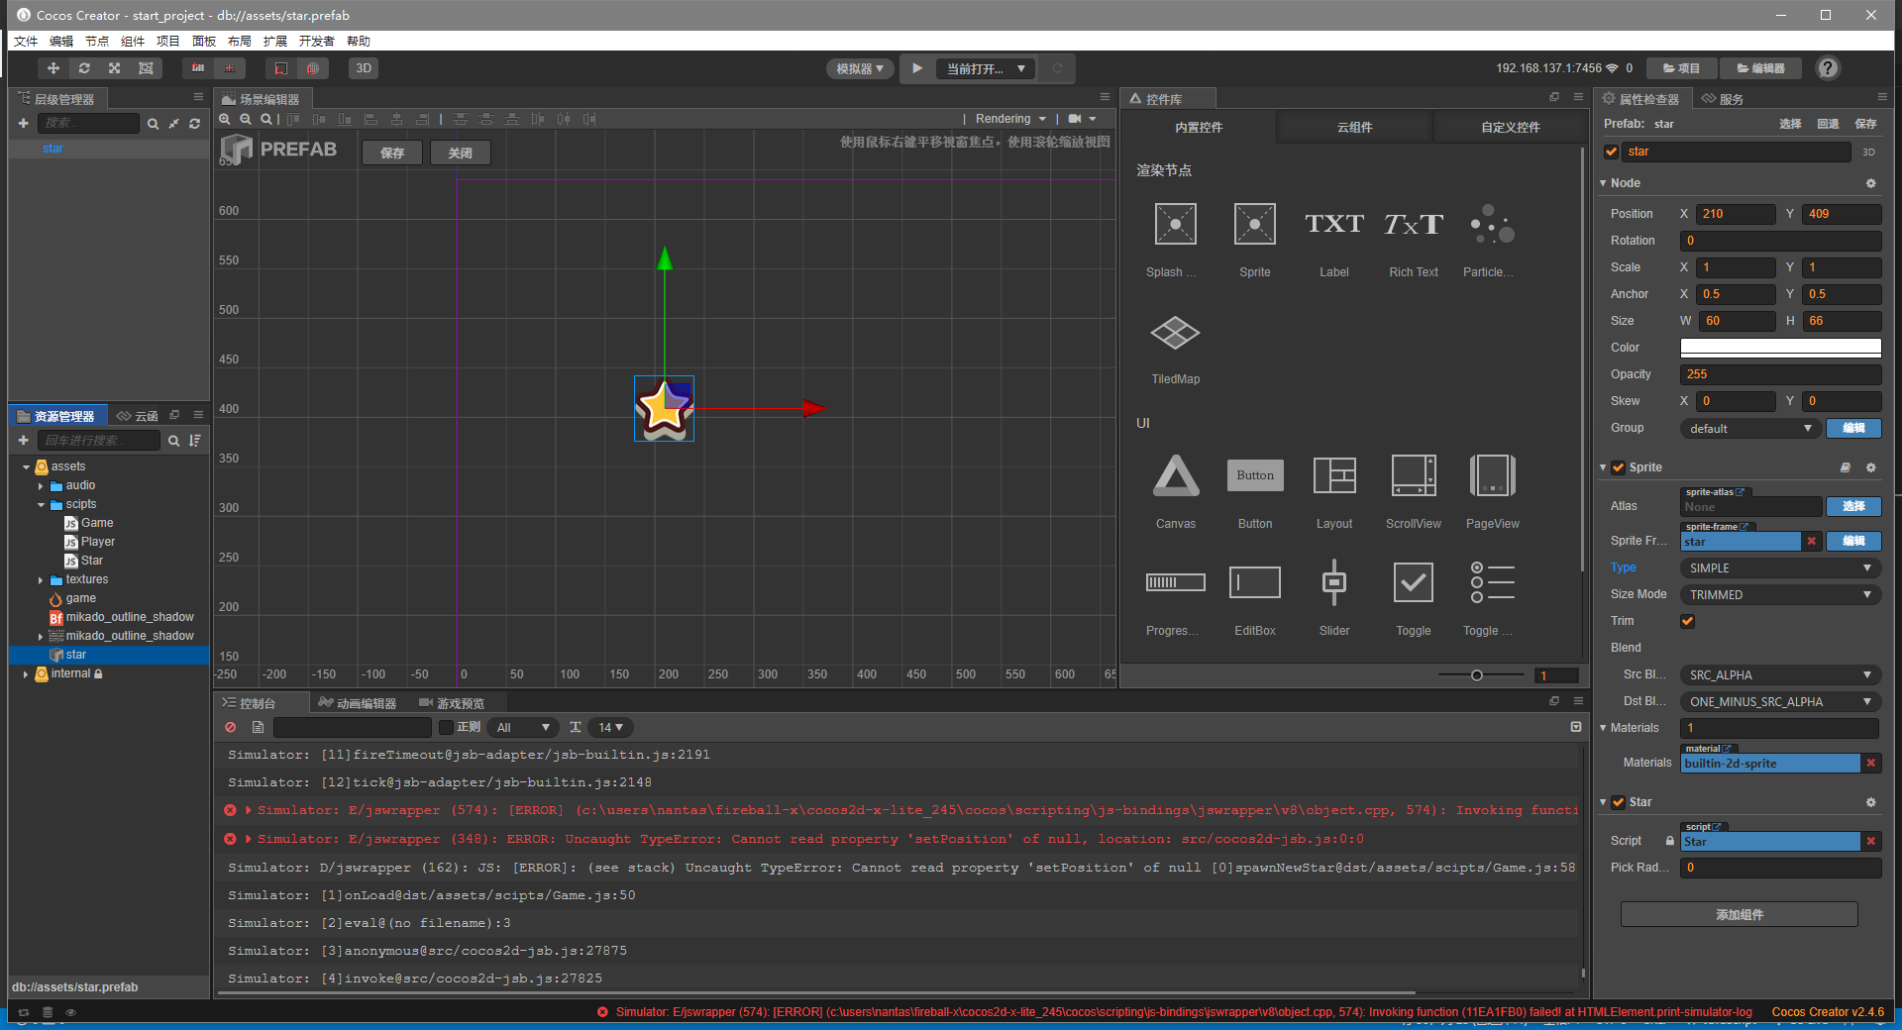Toggle 3D scene mode button

(x=364, y=68)
